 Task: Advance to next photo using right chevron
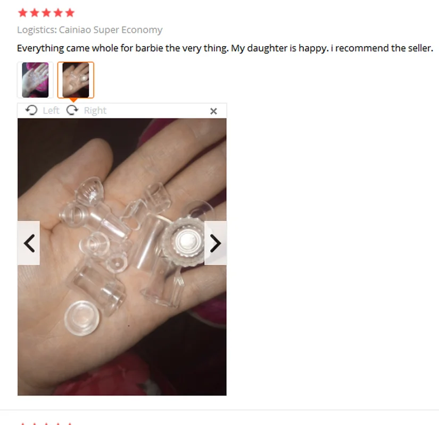tap(216, 243)
